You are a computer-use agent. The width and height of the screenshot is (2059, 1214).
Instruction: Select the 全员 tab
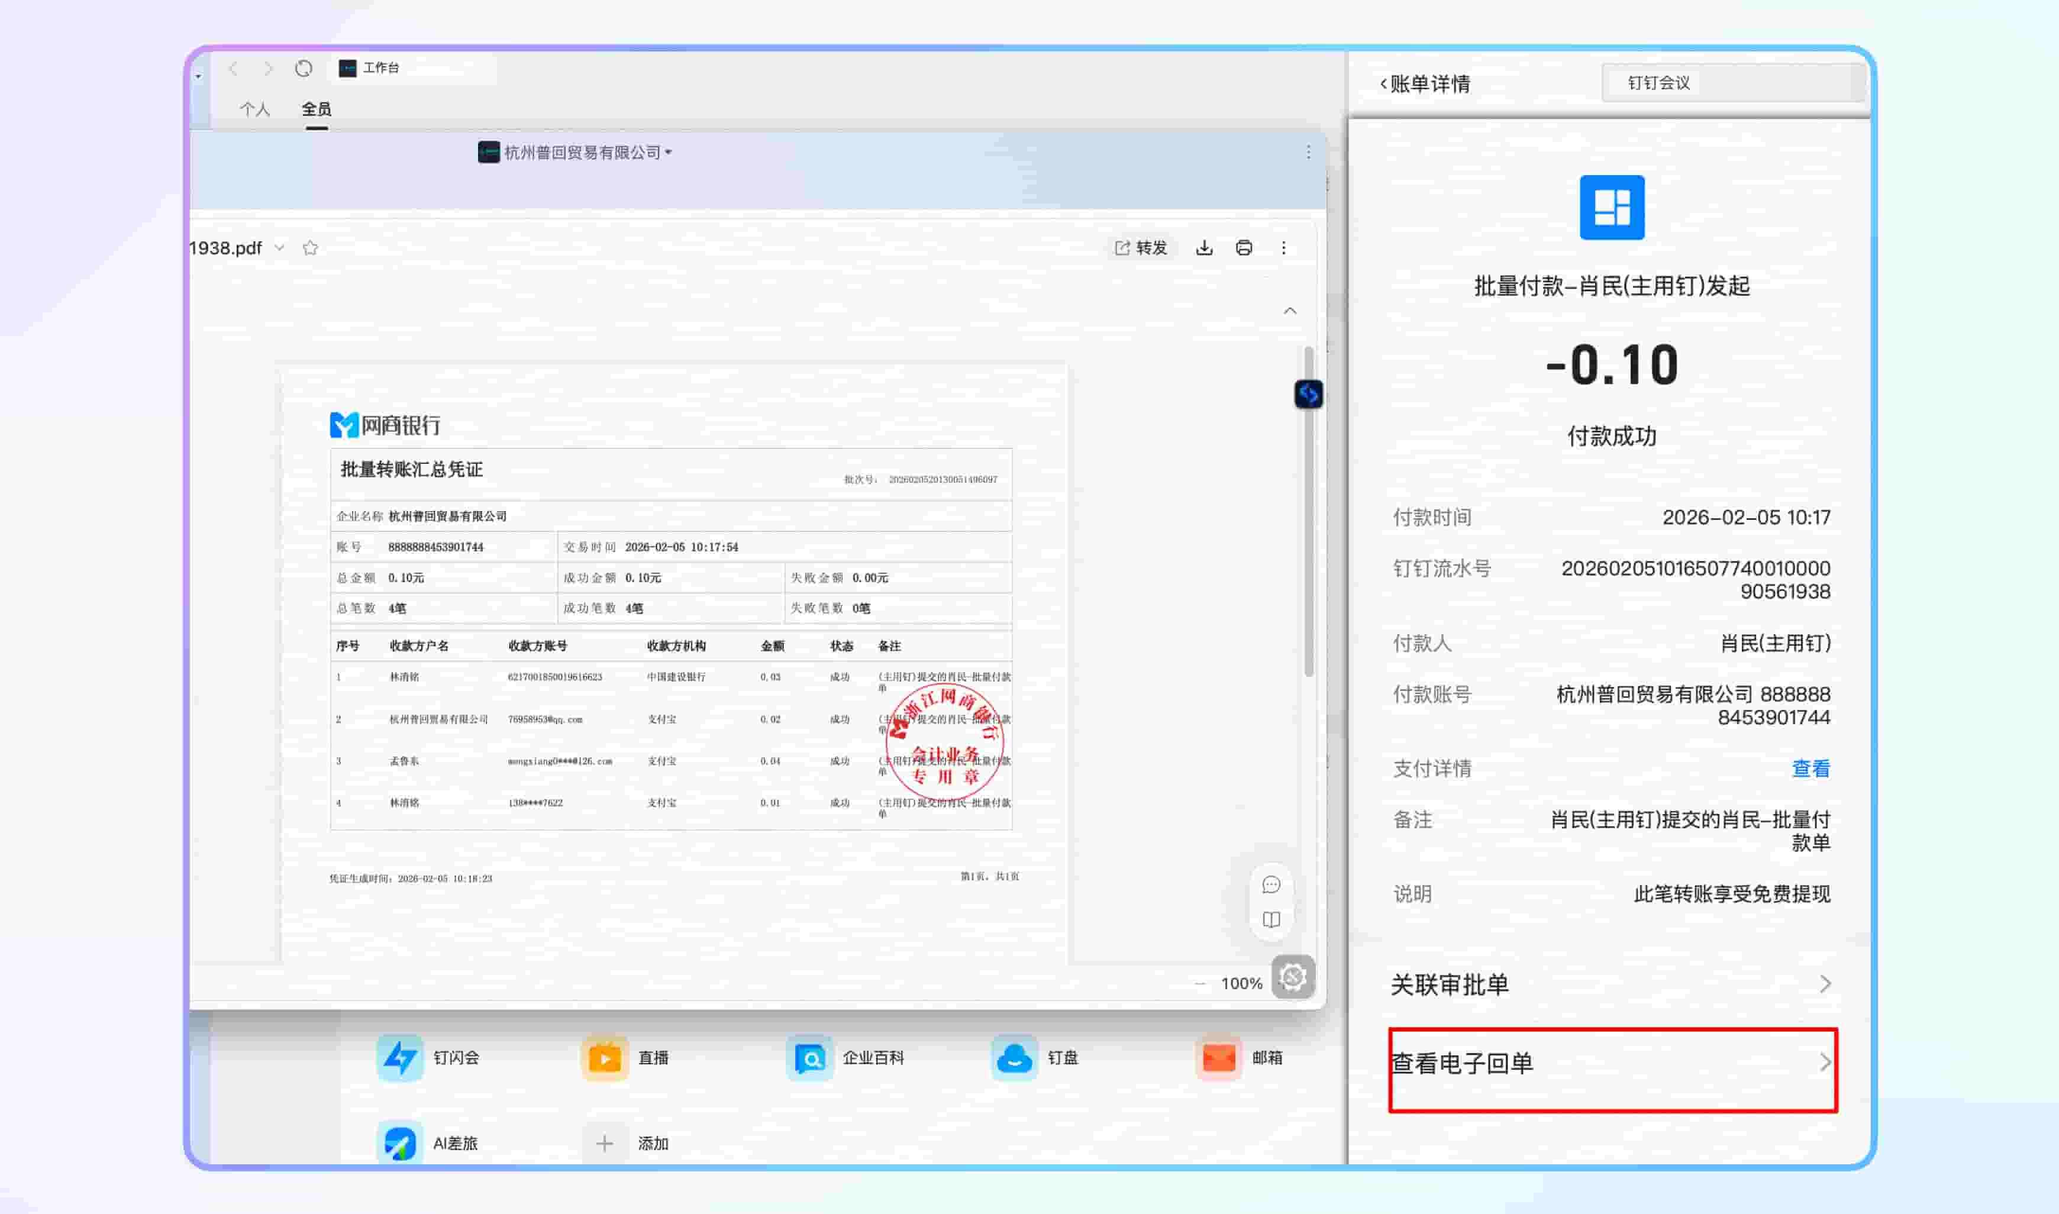pyautogui.click(x=316, y=109)
